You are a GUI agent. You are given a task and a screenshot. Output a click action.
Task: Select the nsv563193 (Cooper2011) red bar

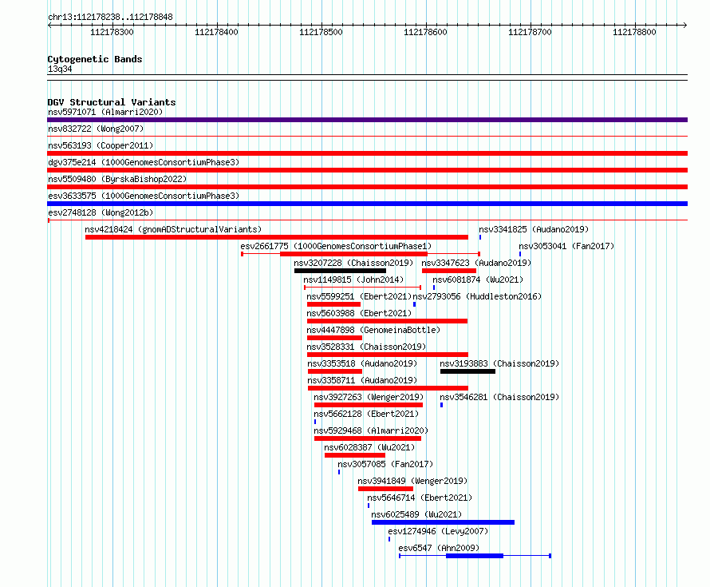[367, 153]
